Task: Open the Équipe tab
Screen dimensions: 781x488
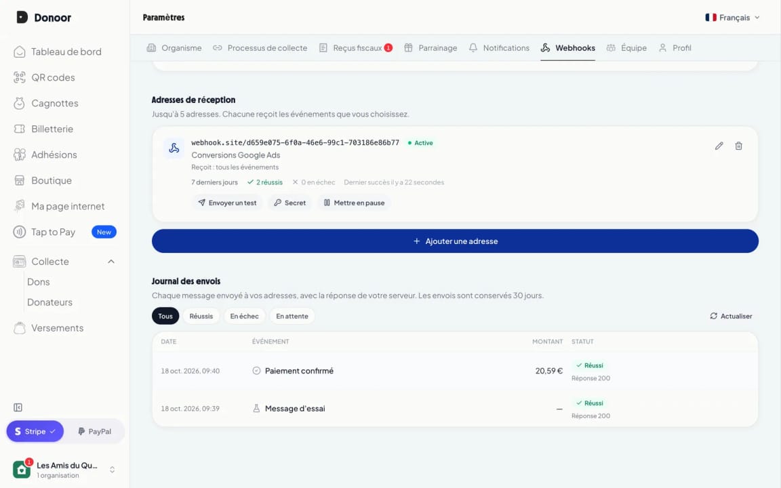Action: click(626, 48)
